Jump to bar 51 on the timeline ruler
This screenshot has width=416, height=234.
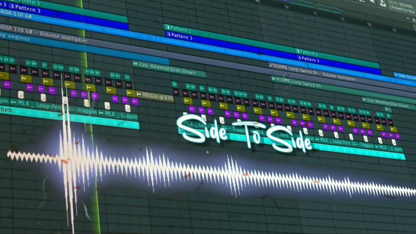[315, 13]
